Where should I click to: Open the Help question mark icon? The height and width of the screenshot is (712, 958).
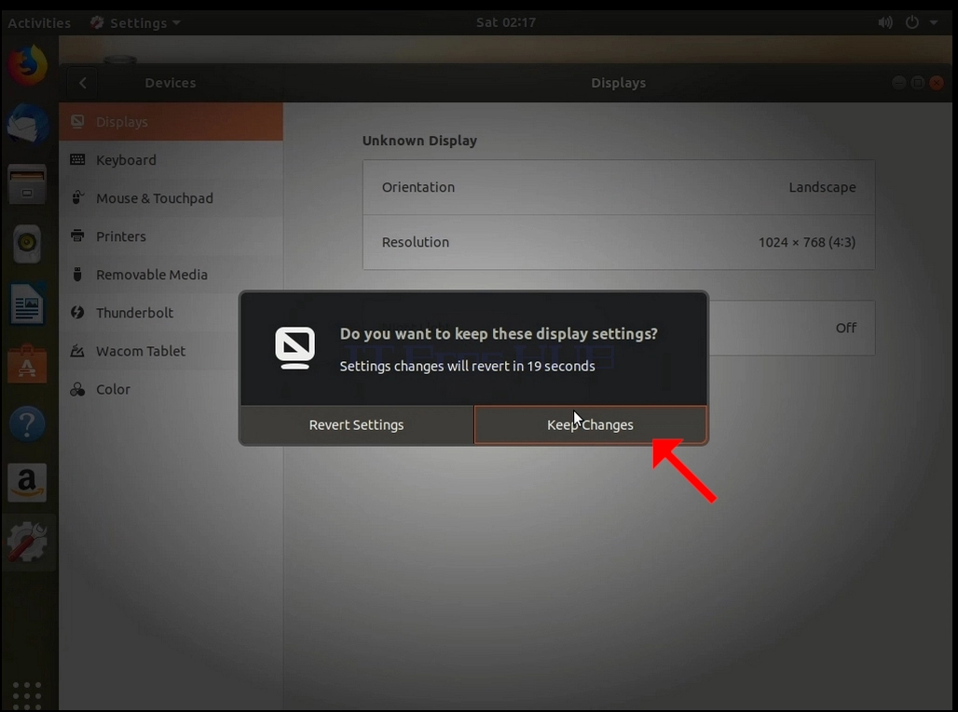(x=28, y=423)
